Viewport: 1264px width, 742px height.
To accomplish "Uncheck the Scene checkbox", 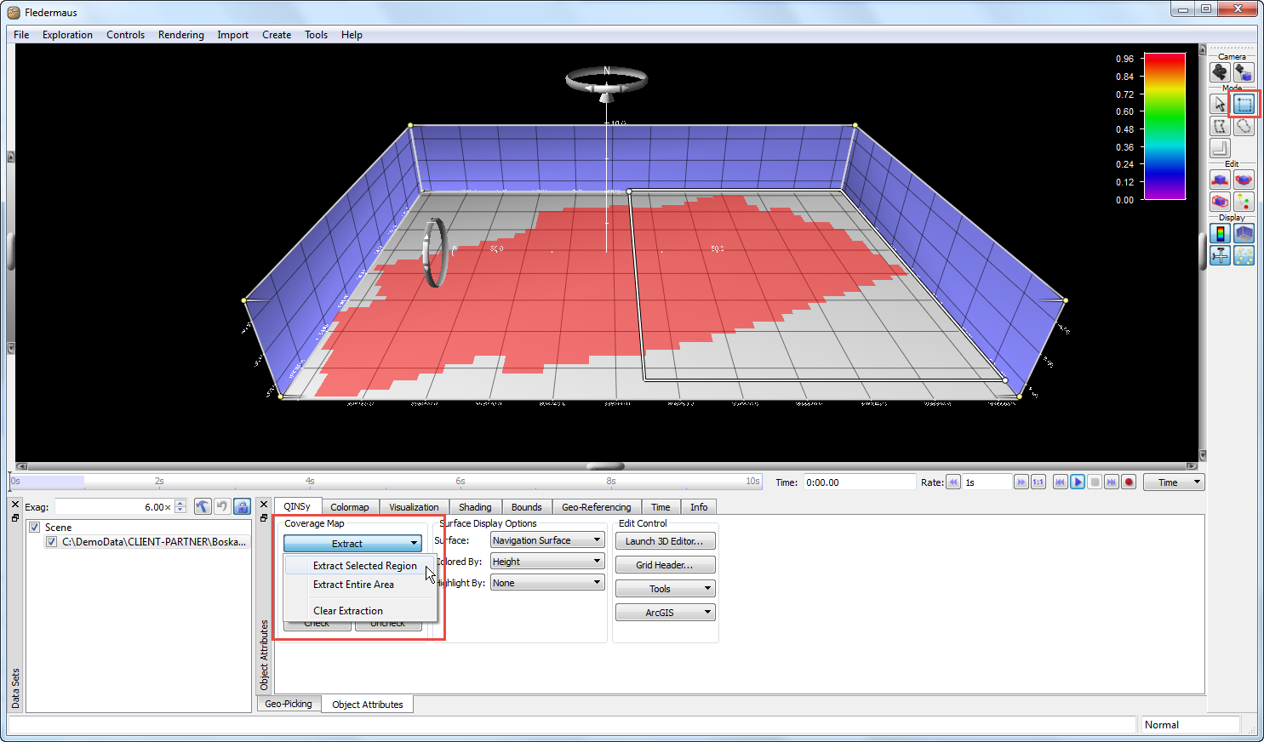I will [x=35, y=528].
